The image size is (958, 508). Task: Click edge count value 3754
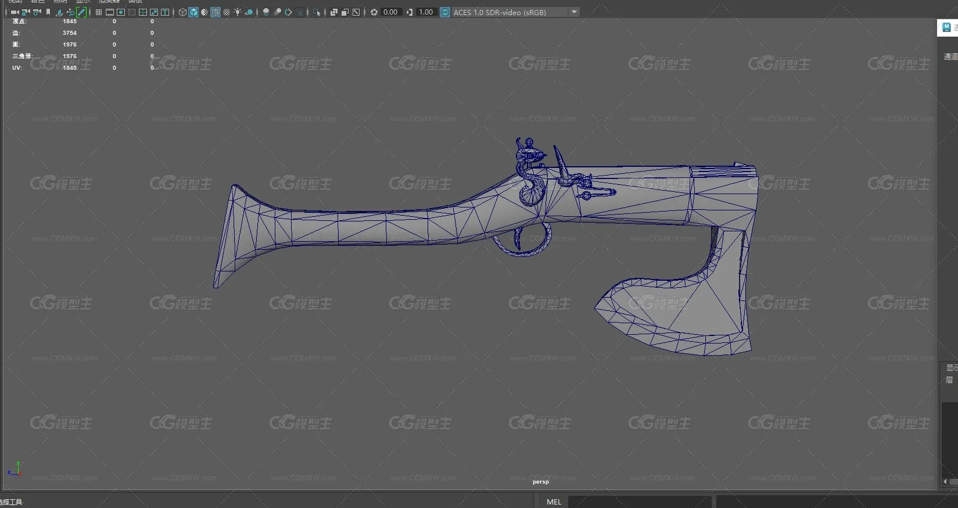coord(70,33)
